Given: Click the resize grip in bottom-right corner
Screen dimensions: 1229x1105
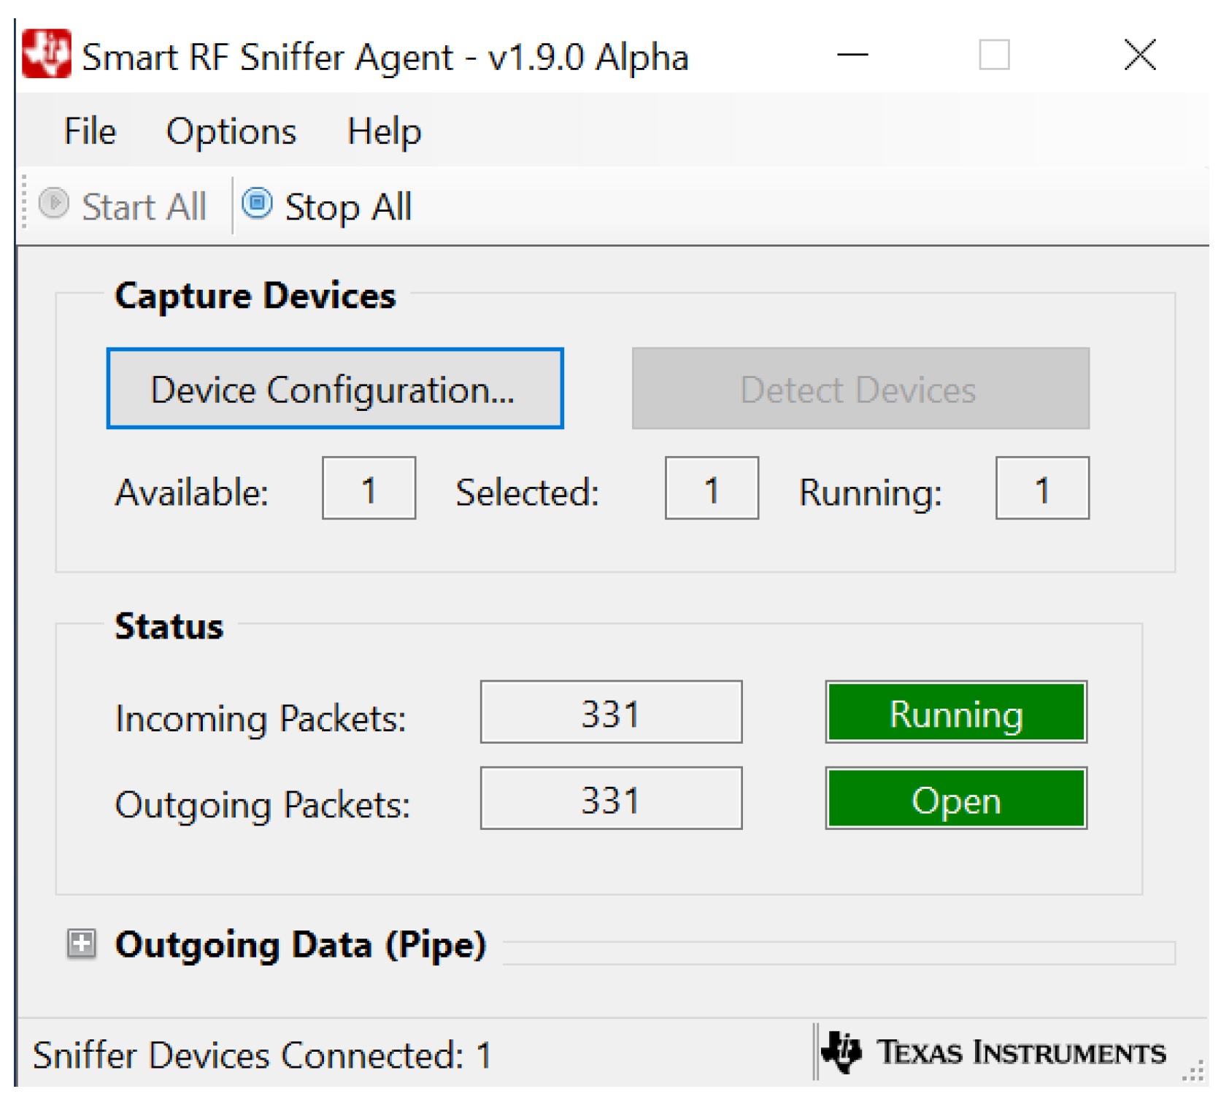Looking at the screenshot, I should (1193, 1071).
